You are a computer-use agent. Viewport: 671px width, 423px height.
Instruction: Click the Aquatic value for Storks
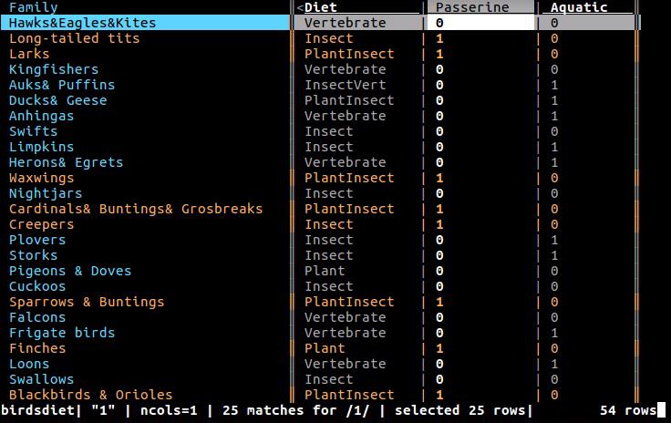[554, 255]
